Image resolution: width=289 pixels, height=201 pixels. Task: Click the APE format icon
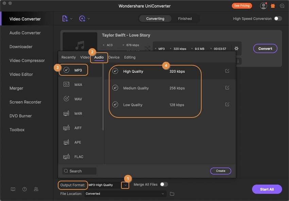pos(66,142)
